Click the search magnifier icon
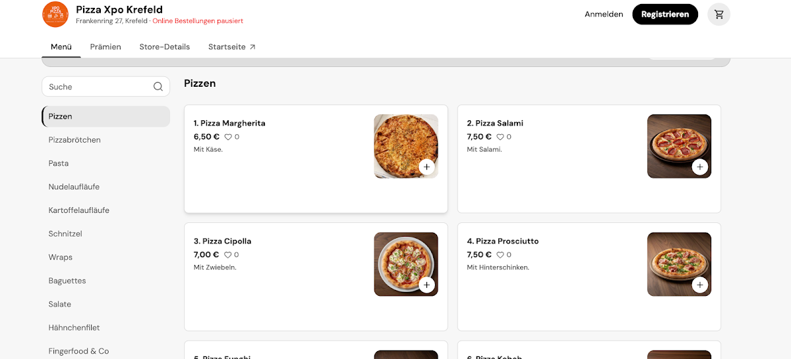 (158, 87)
